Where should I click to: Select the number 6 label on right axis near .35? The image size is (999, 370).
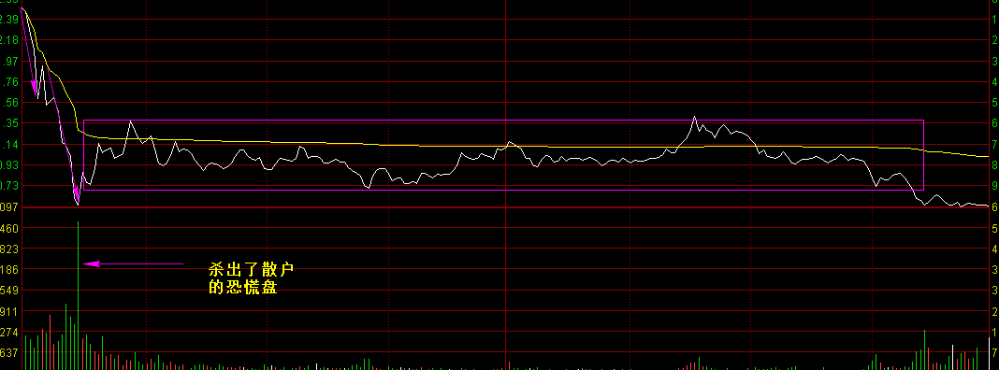coord(994,123)
